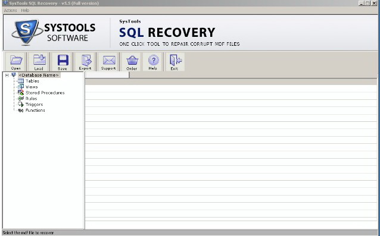Click status text 'Select the mdf file to recover'
380x236 pixels.
(x=28, y=233)
